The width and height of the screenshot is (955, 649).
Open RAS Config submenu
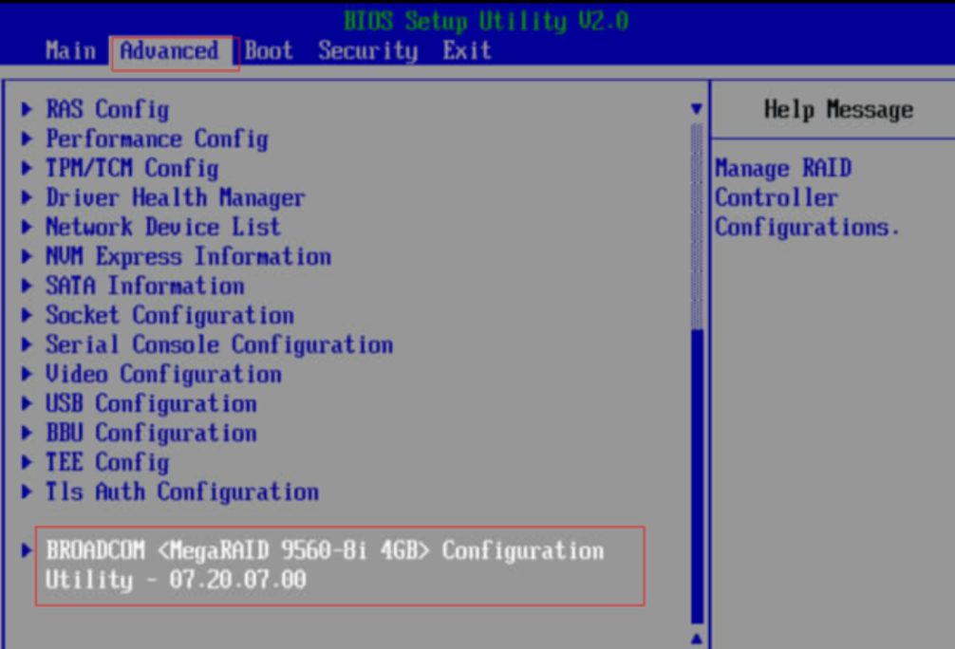pos(108,109)
